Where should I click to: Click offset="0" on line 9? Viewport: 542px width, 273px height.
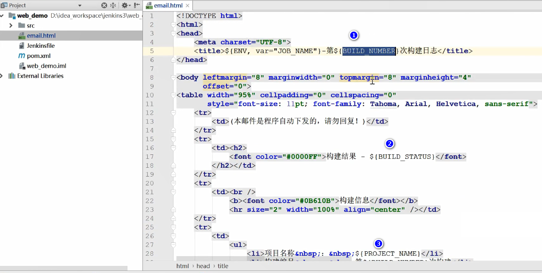pyautogui.click(x=225, y=86)
